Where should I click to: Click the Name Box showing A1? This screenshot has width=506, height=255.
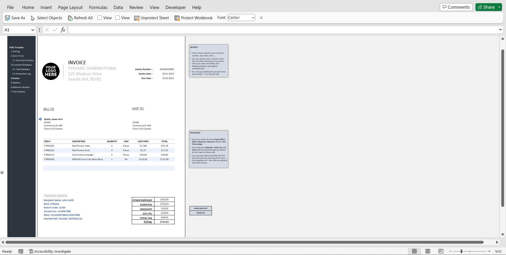point(16,30)
